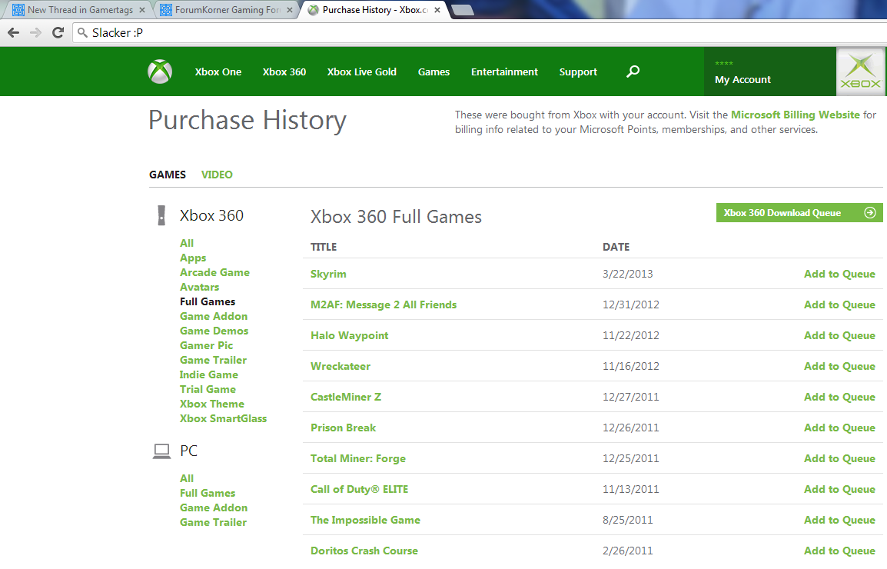Click the browser back arrow
Viewport: 887px width, 569px height.
[x=14, y=33]
